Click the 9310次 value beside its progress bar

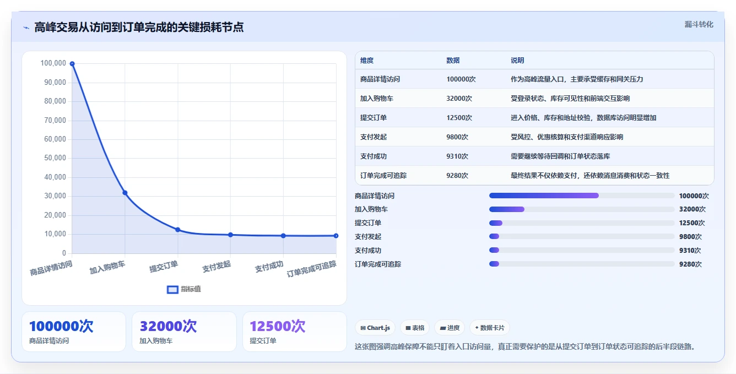tap(690, 251)
